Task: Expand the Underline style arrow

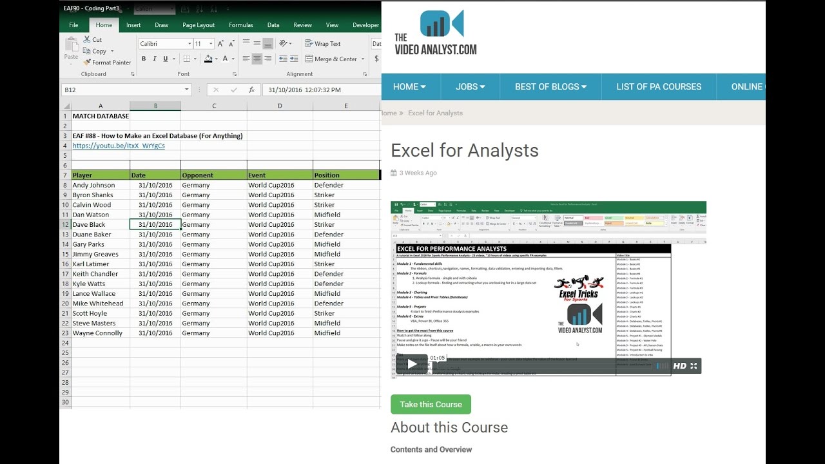Action: (174, 59)
